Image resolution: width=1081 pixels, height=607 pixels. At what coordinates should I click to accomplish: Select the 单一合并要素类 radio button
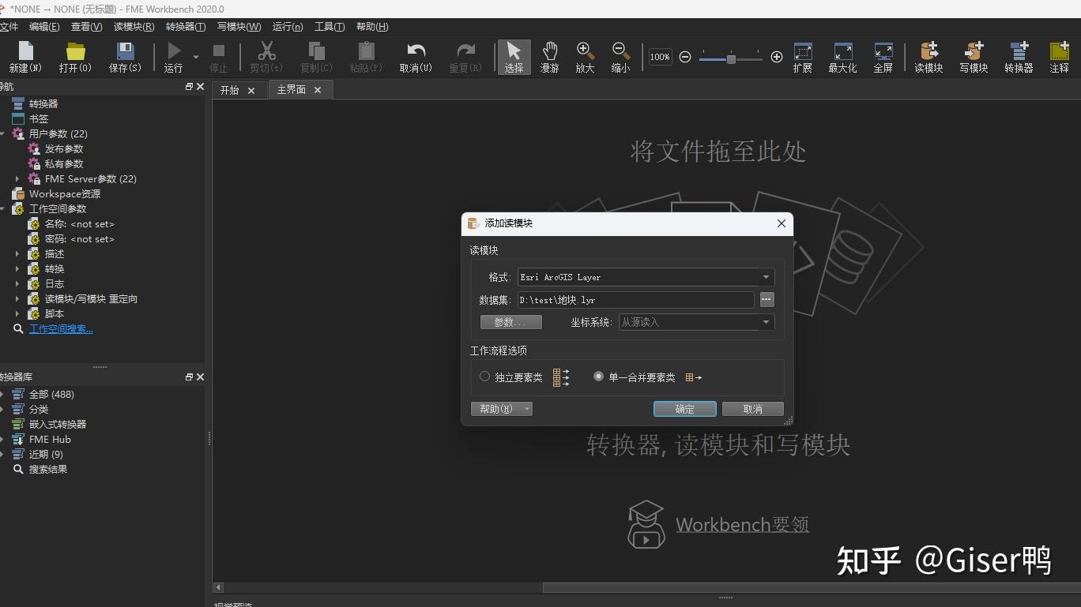[598, 377]
